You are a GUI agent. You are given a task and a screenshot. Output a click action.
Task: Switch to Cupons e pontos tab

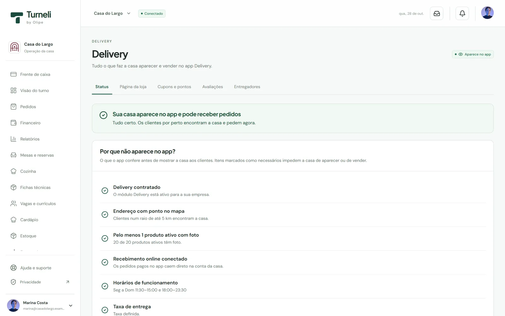[174, 87]
